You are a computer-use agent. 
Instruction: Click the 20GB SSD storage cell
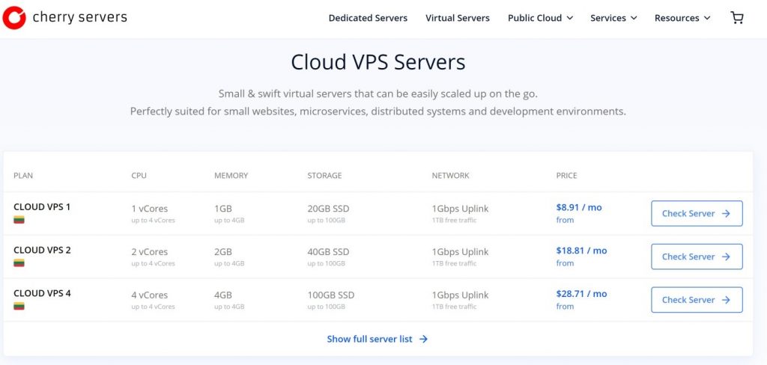328,209
